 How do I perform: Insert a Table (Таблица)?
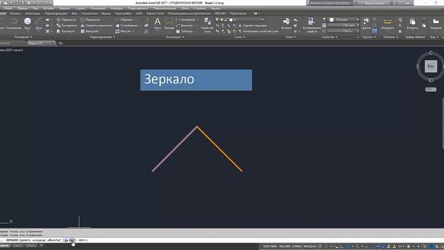184,31
